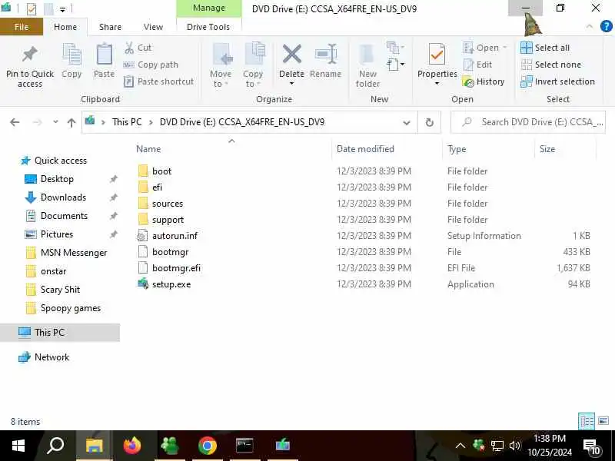Open MSN Messenger taskbar icon
The image size is (615, 461).
(x=170, y=446)
